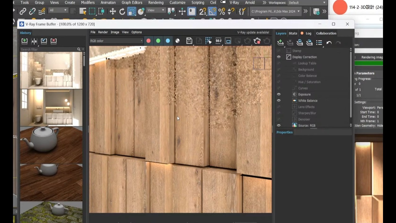
Task: Select the bathroom render thumbnail with staircase
Action: pyautogui.click(x=51, y=70)
